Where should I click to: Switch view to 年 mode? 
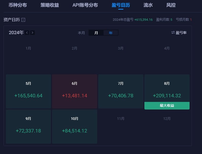click(x=111, y=33)
